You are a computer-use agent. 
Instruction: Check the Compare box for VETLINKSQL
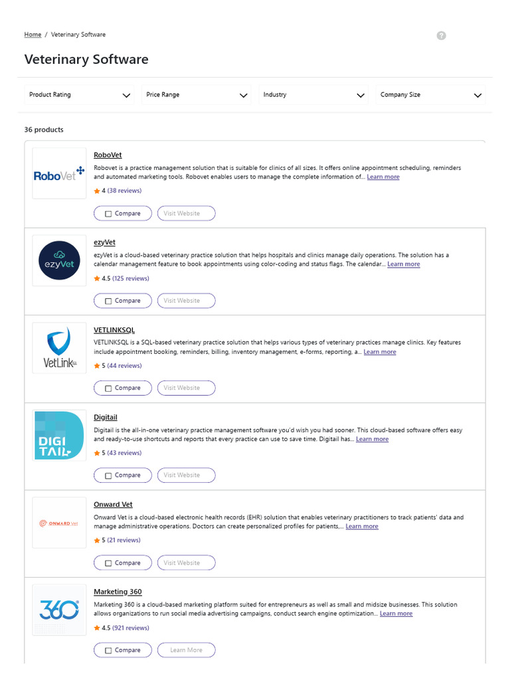click(x=108, y=388)
